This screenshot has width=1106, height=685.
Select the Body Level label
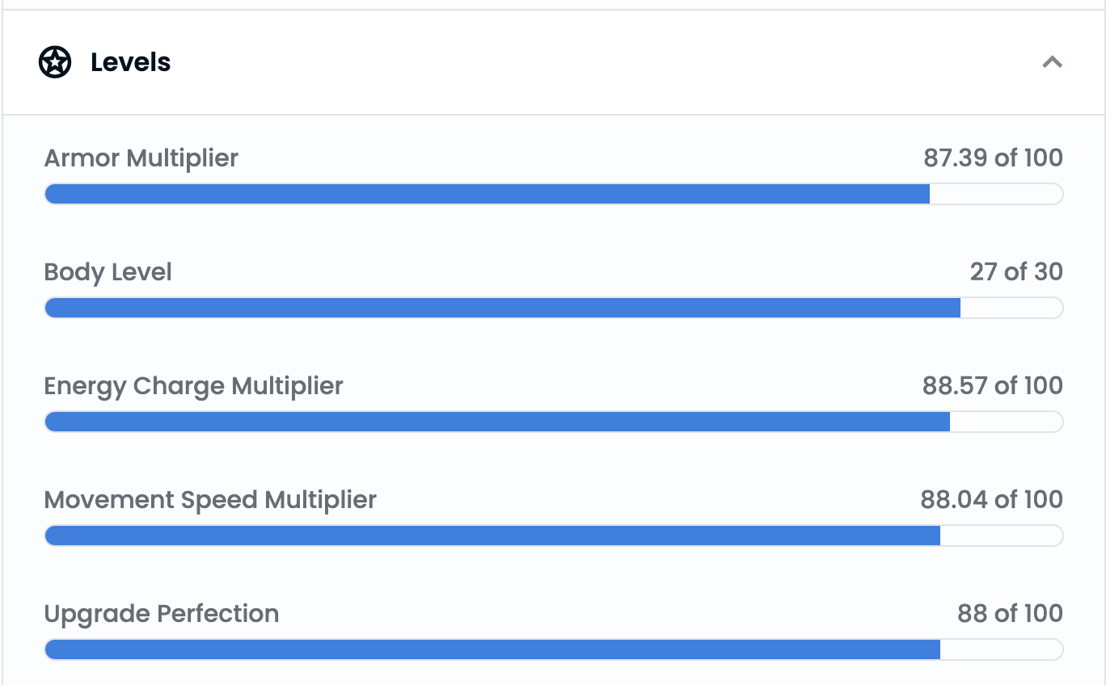pos(108,272)
